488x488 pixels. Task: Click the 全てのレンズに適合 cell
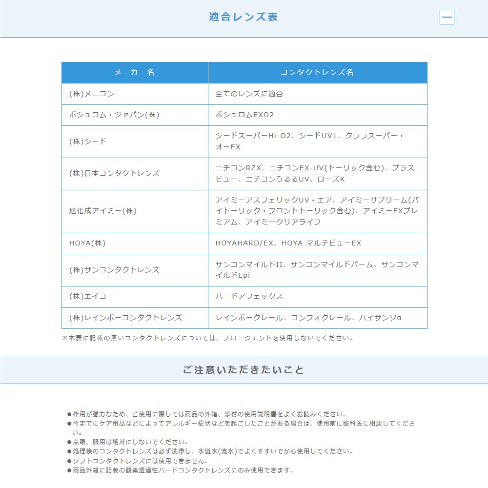click(250, 94)
